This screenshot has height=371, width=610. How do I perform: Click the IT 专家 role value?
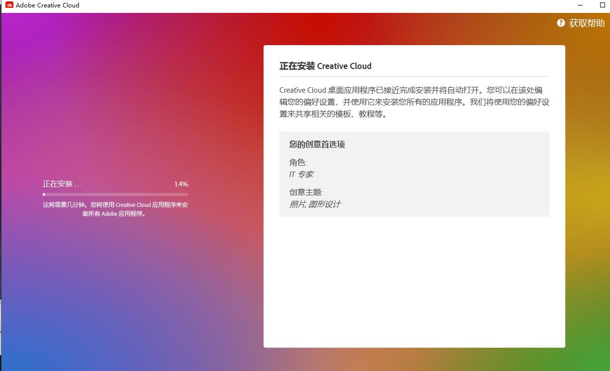click(301, 175)
